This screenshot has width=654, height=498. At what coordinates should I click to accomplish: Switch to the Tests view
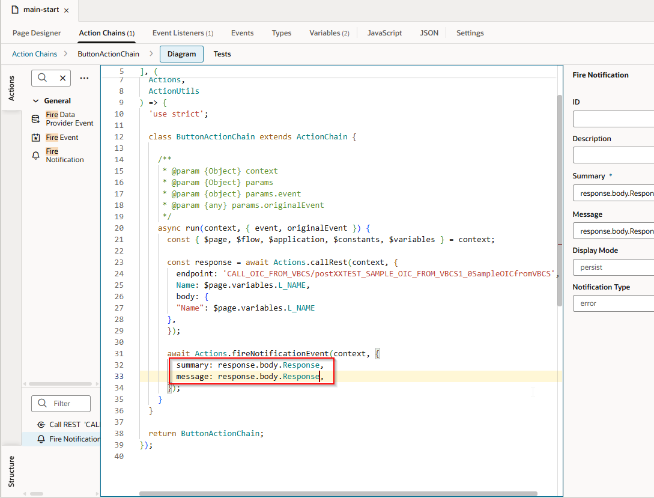click(x=222, y=54)
